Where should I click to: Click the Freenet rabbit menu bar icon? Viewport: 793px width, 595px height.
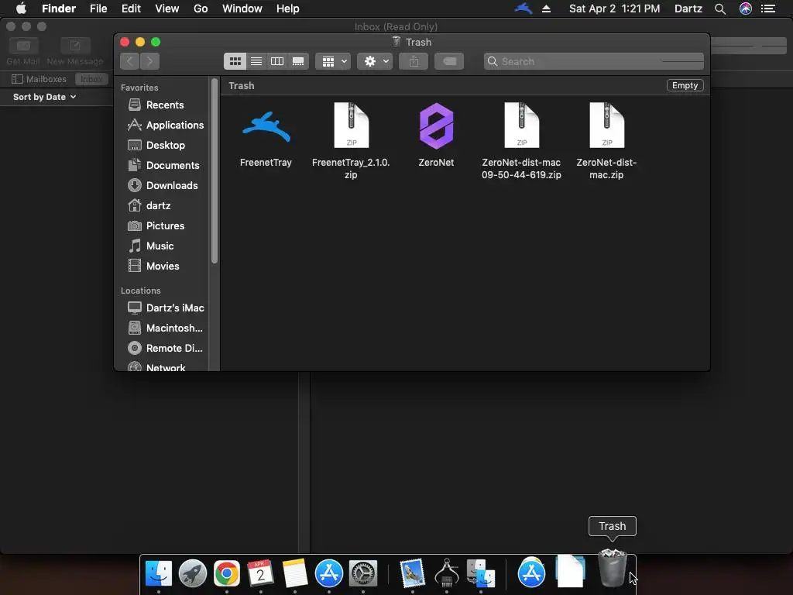(524, 9)
